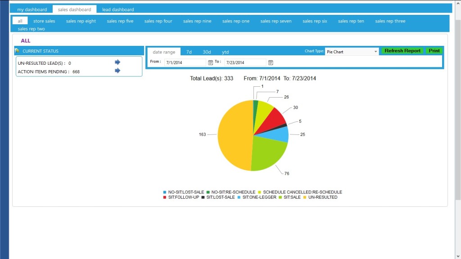Click the 'UN-RESULTED LEAD(S) : 0' text
Image resolution: width=461 pixels, height=259 pixels.
(x=44, y=63)
